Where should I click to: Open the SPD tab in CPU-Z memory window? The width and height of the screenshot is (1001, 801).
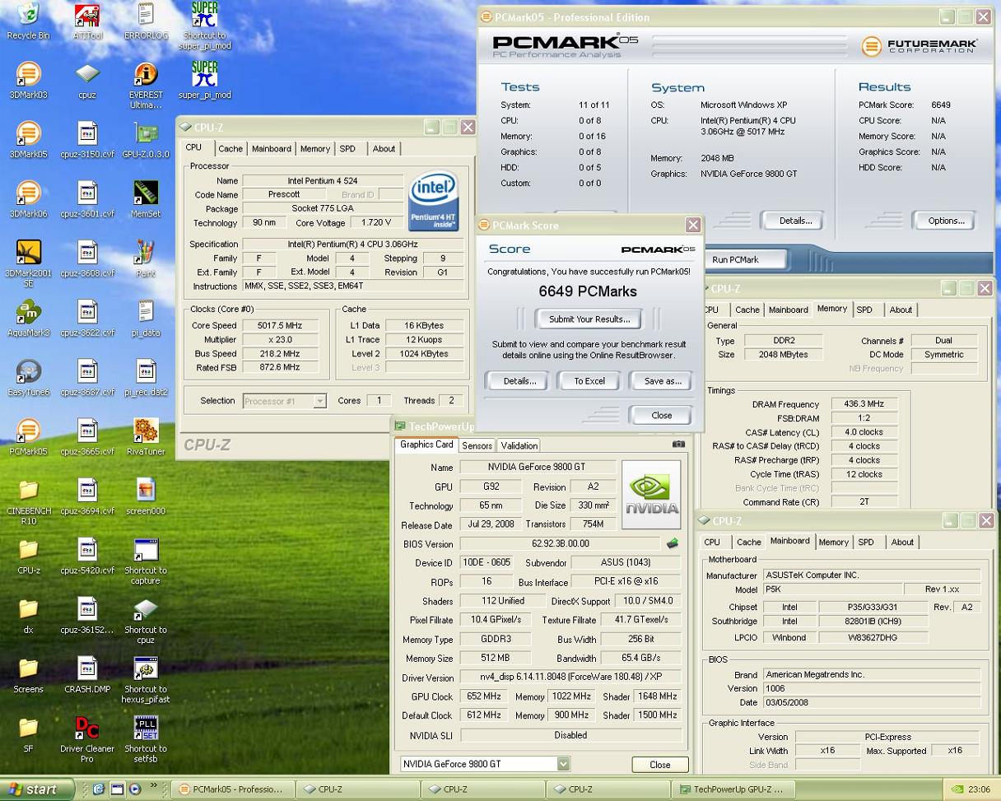[x=864, y=310]
